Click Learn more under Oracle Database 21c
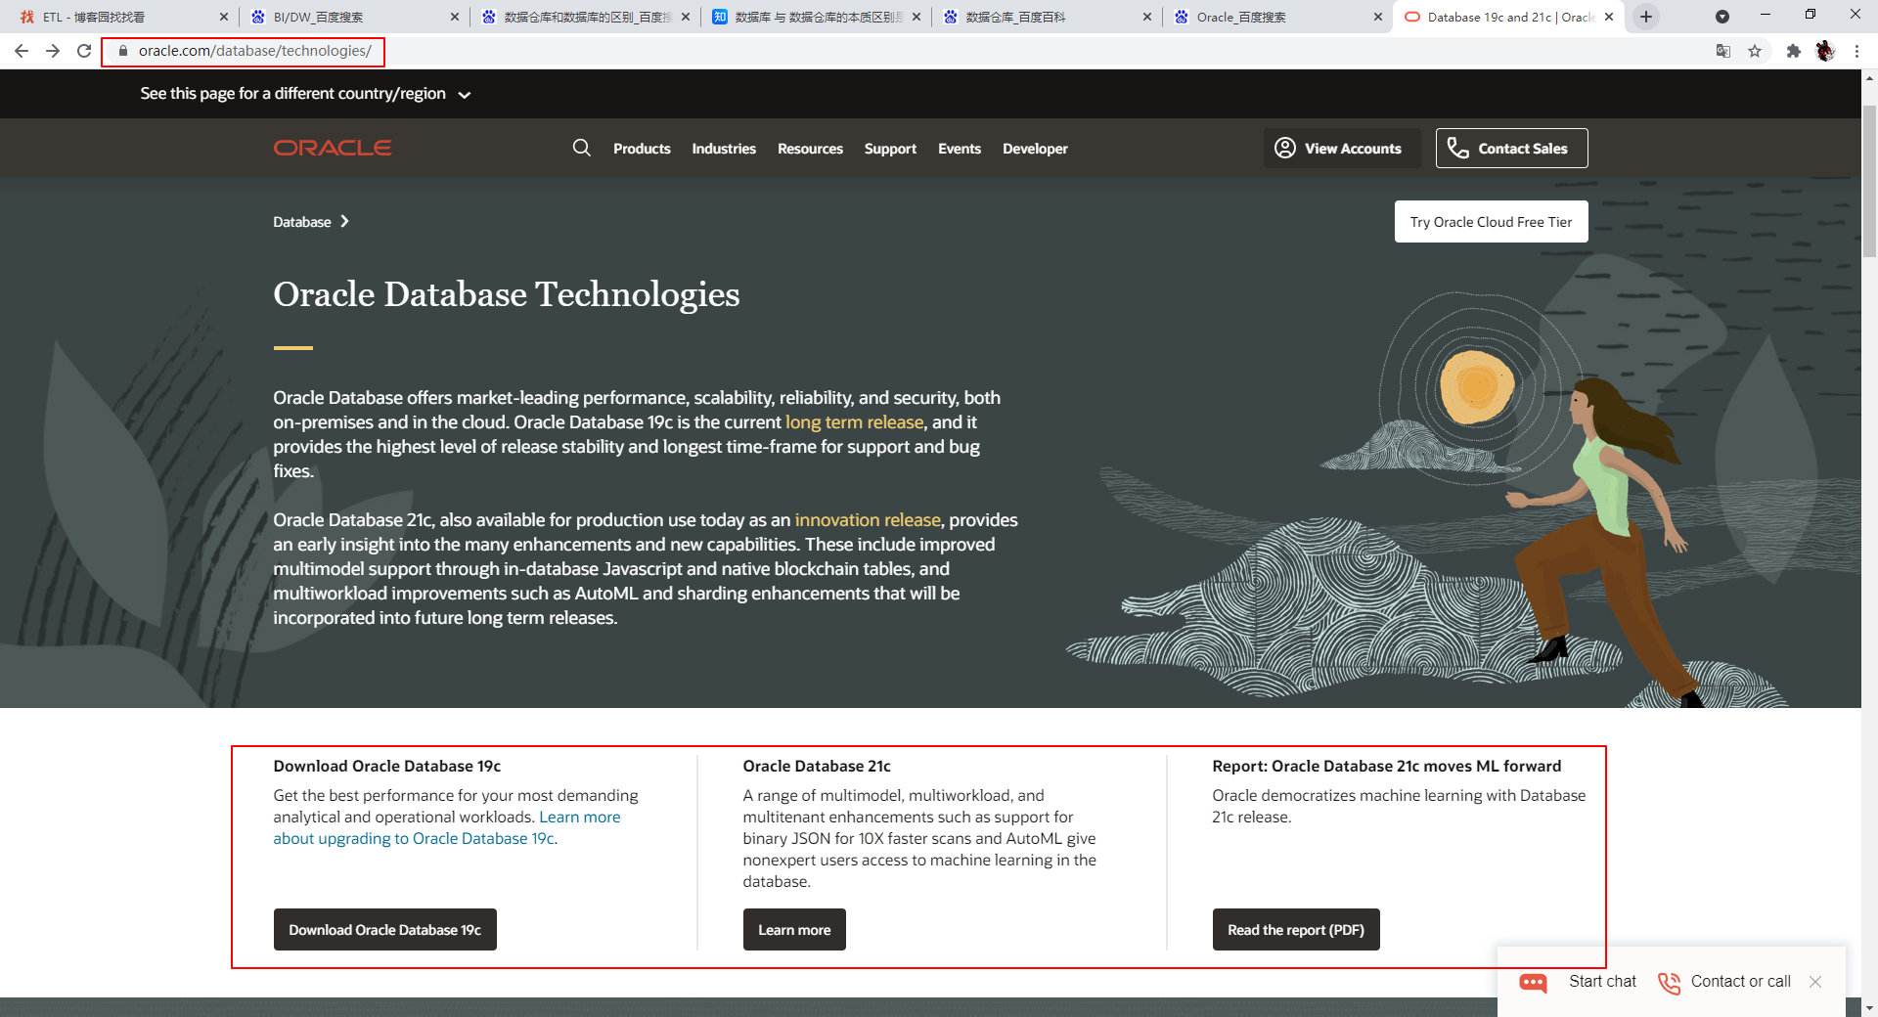 click(794, 929)
